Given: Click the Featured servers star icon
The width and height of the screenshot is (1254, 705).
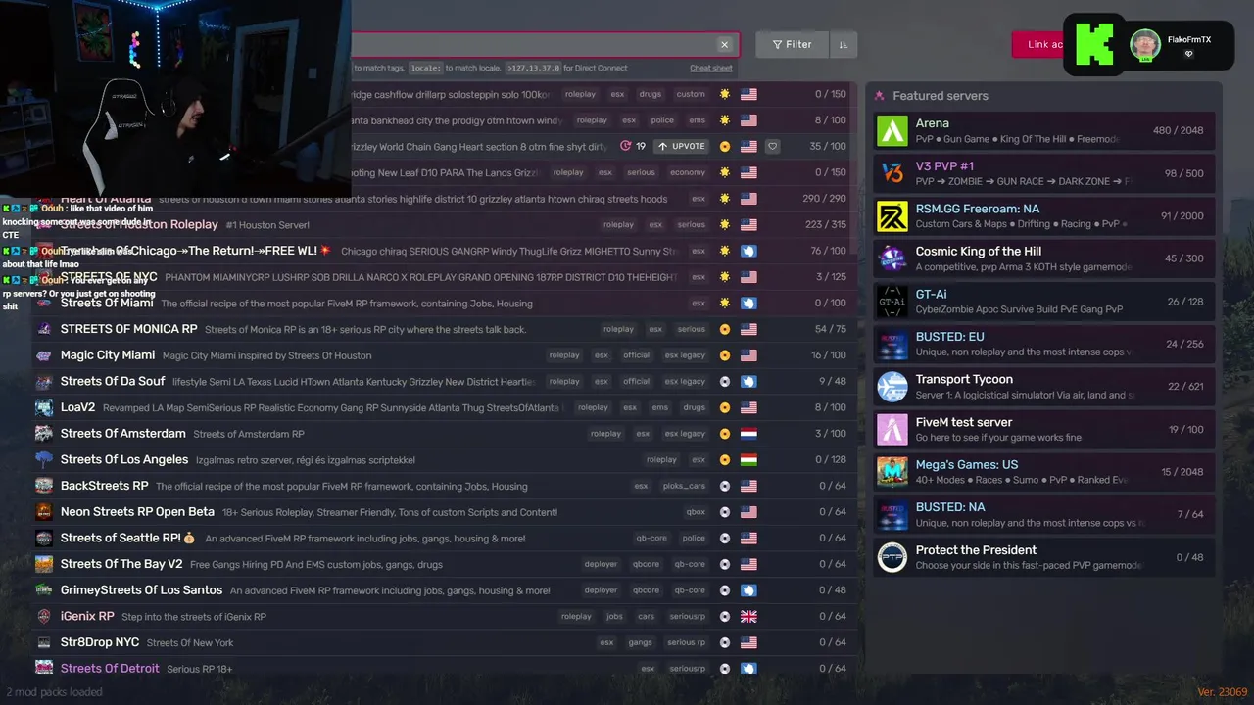Looking at the screenshot, I should pos(879,96).
